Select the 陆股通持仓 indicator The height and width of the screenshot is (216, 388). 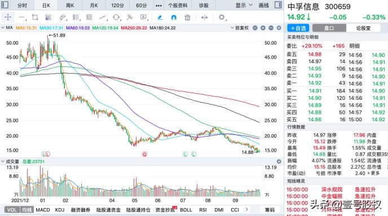138,210
